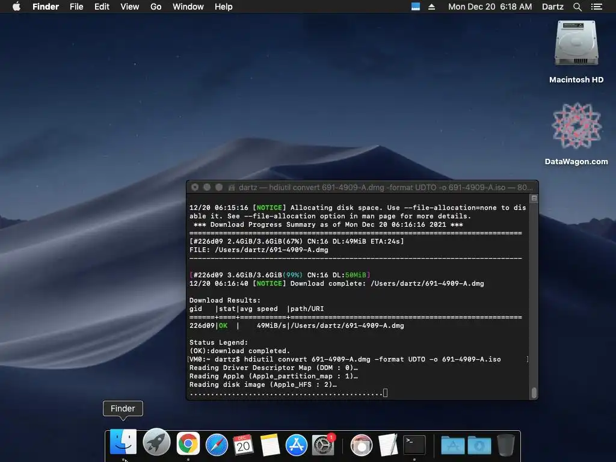This screenshot has width=616, height=462.
Task: Click the 99% progress text in Terminal
Action: point(293,275)
